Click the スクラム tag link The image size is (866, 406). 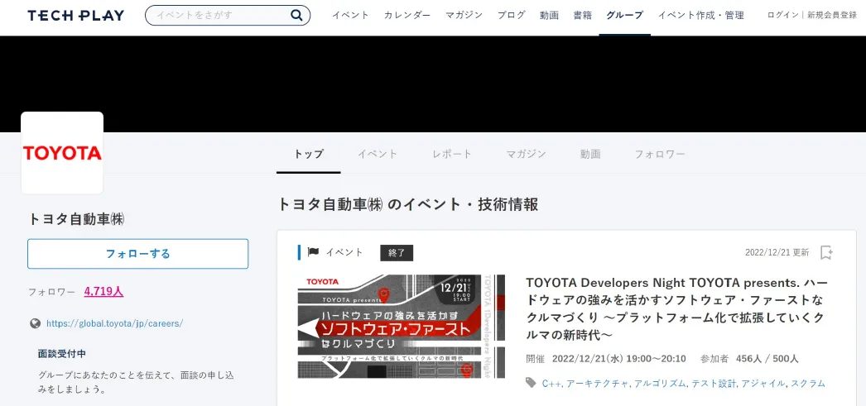tap(807, 384)
